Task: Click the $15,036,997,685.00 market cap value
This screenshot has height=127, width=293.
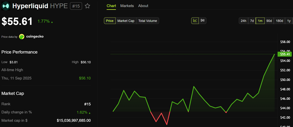Action: 74,120
